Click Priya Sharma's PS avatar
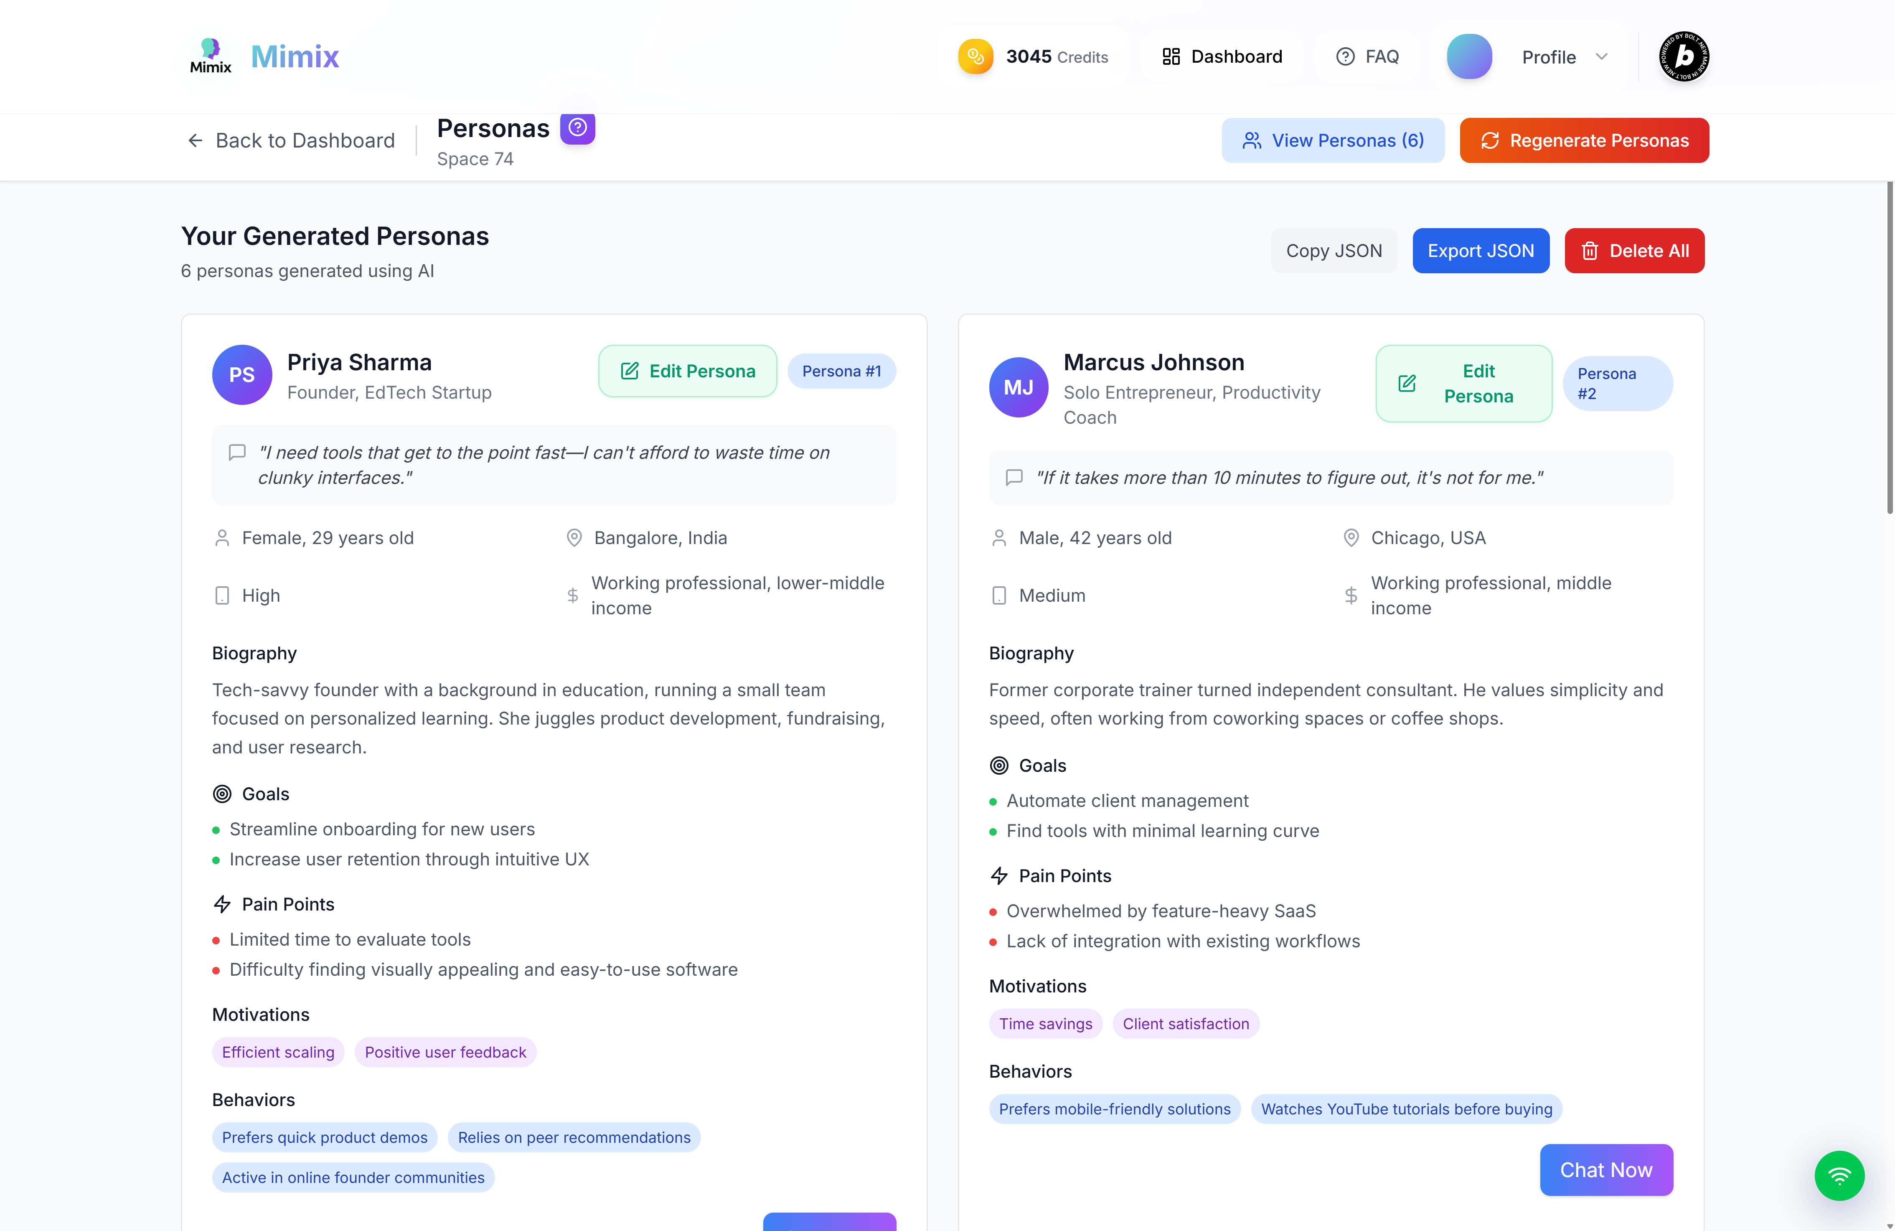Viewport: 1895px width, 1231px height. tap(241, 374)
